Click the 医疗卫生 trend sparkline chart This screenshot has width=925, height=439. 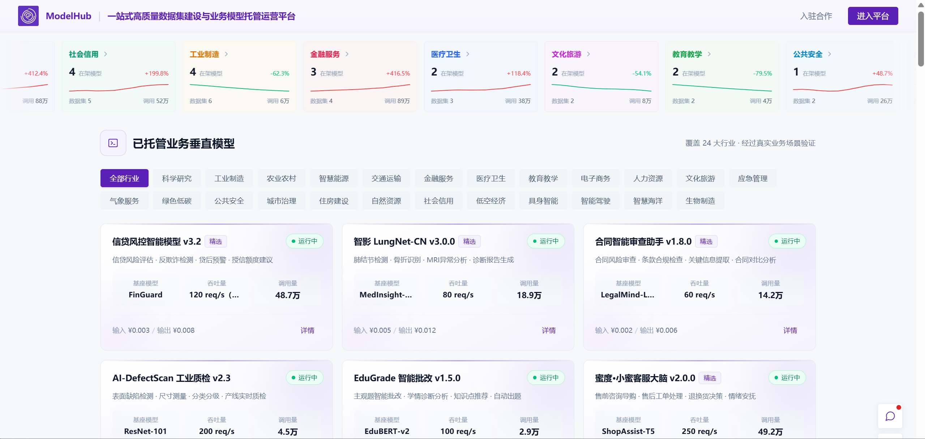coord(481,88)
